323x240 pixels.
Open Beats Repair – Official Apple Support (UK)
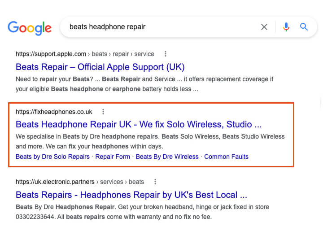(100, 67)
